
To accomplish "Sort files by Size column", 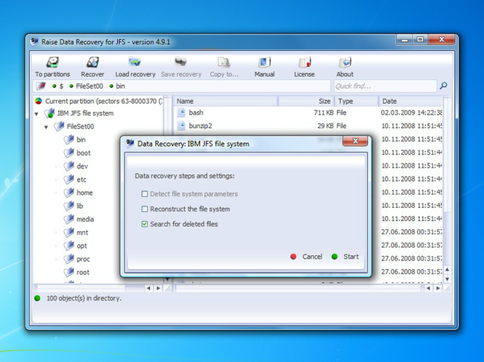I will coord(306,101).
